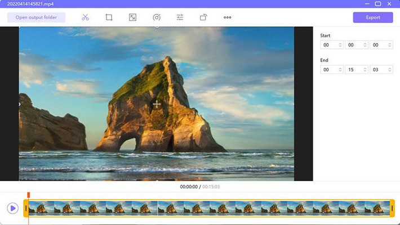This screenshot has width=400, height=225.
Task: Click the Export button
Action: coord(372,17)
